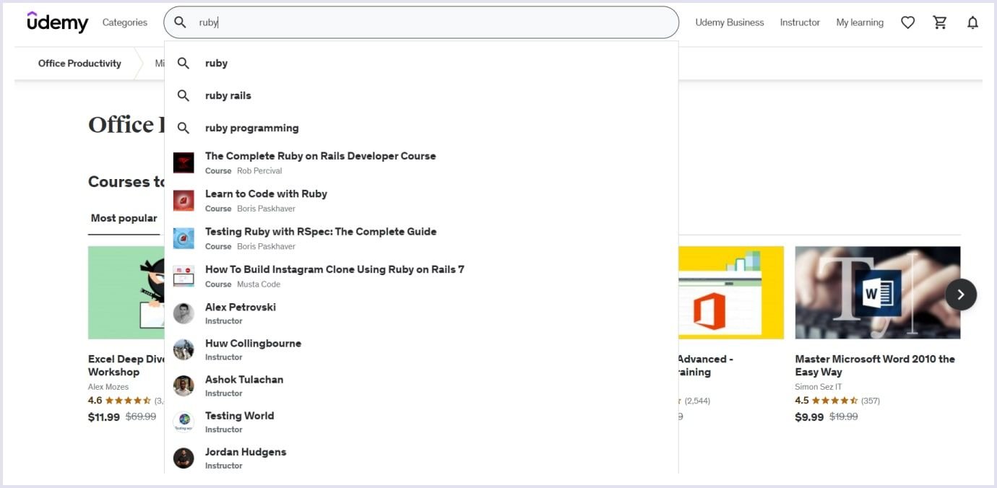Open the notifications bell icon
Image resolution: width=997 pixels, height=488 pixels.
click(972, 22)
